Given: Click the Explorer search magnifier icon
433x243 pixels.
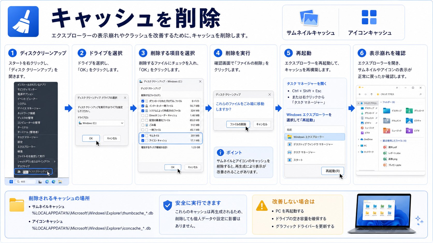Looking at the screenshot, I should pyautogui.click(x=421, y=94).
